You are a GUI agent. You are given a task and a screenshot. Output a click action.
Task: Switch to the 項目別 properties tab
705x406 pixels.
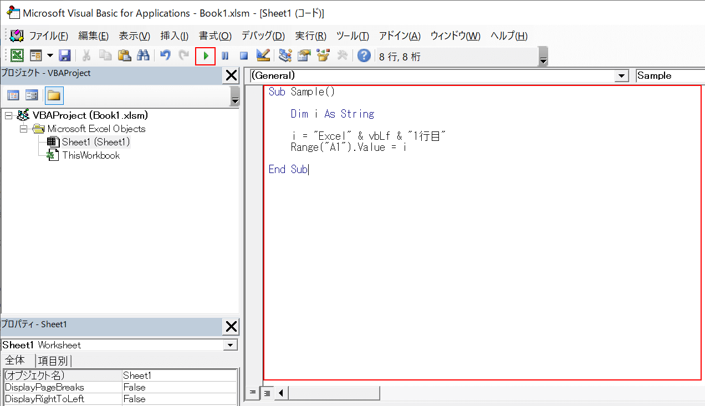coord(54,361)
